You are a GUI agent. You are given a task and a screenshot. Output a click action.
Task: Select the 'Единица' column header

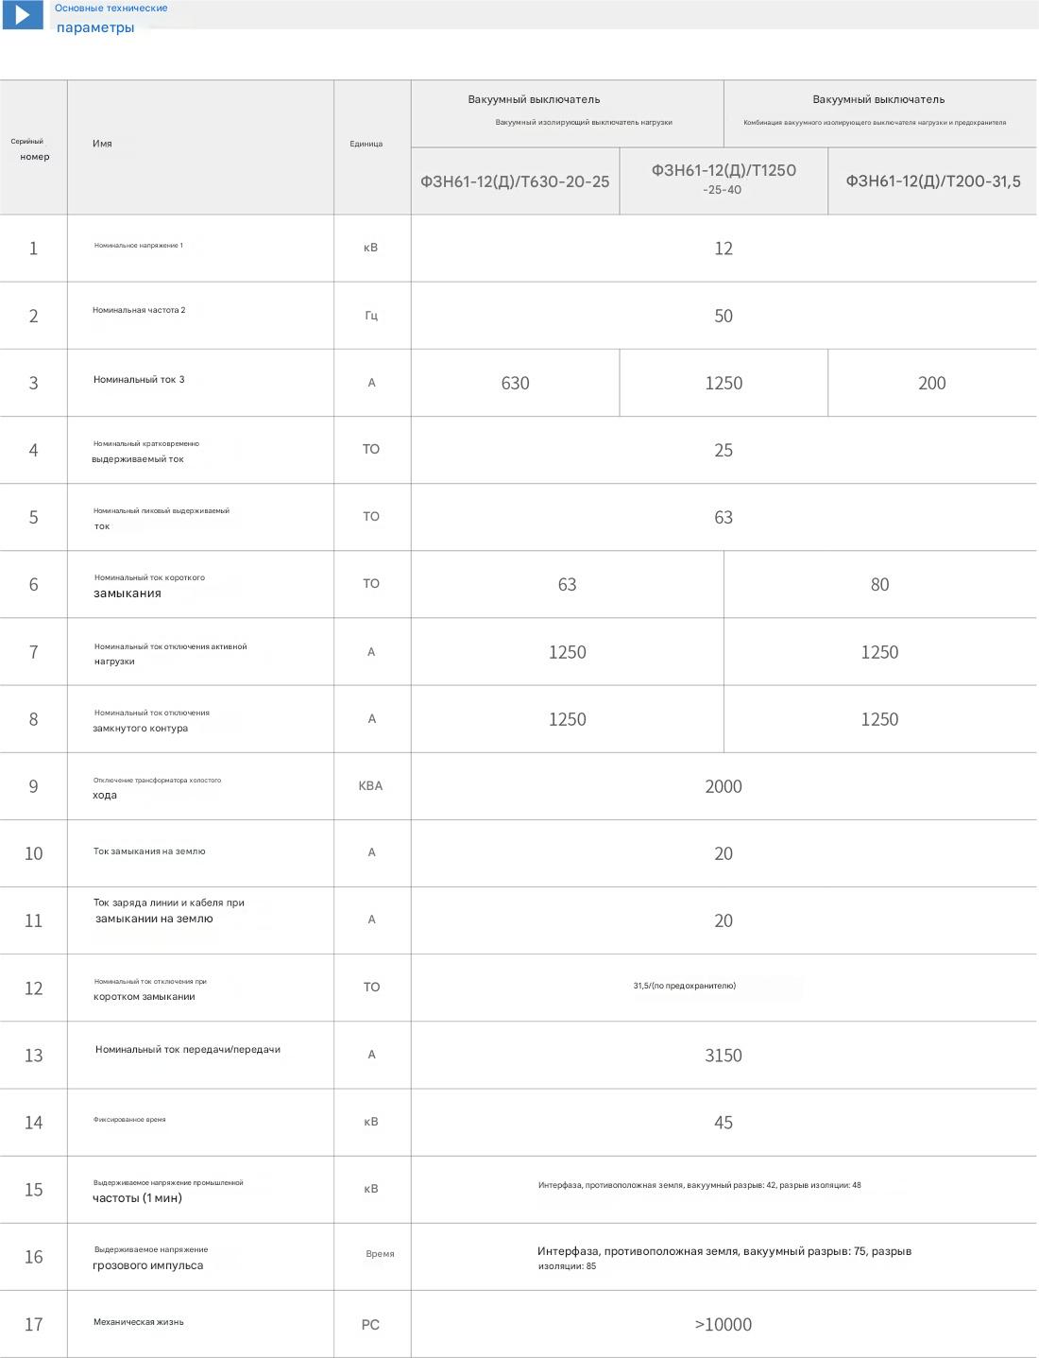coord(366,144)
